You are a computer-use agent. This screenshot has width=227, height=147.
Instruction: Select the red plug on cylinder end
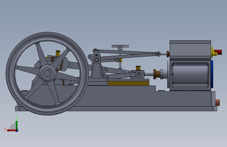[218, 52]
